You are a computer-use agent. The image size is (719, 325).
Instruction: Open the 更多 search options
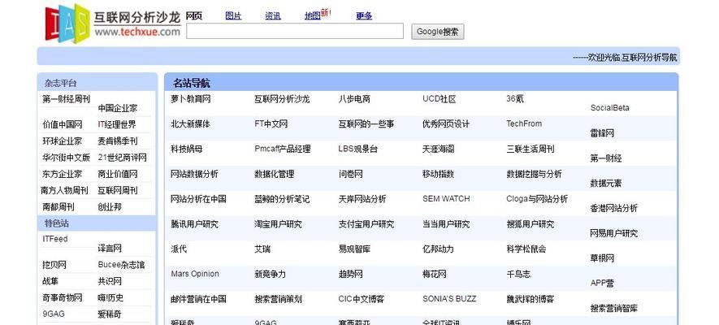364,15
